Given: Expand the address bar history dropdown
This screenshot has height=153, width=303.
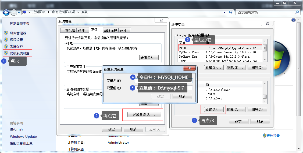Looking at the screenshot, I should pyautogui.click(x=225, y=12).
